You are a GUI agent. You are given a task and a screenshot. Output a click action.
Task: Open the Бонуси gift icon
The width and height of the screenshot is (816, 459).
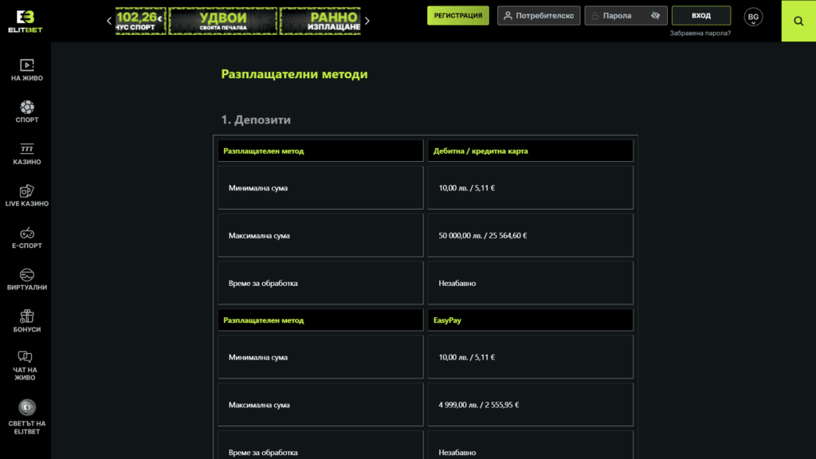coord(26,316)
